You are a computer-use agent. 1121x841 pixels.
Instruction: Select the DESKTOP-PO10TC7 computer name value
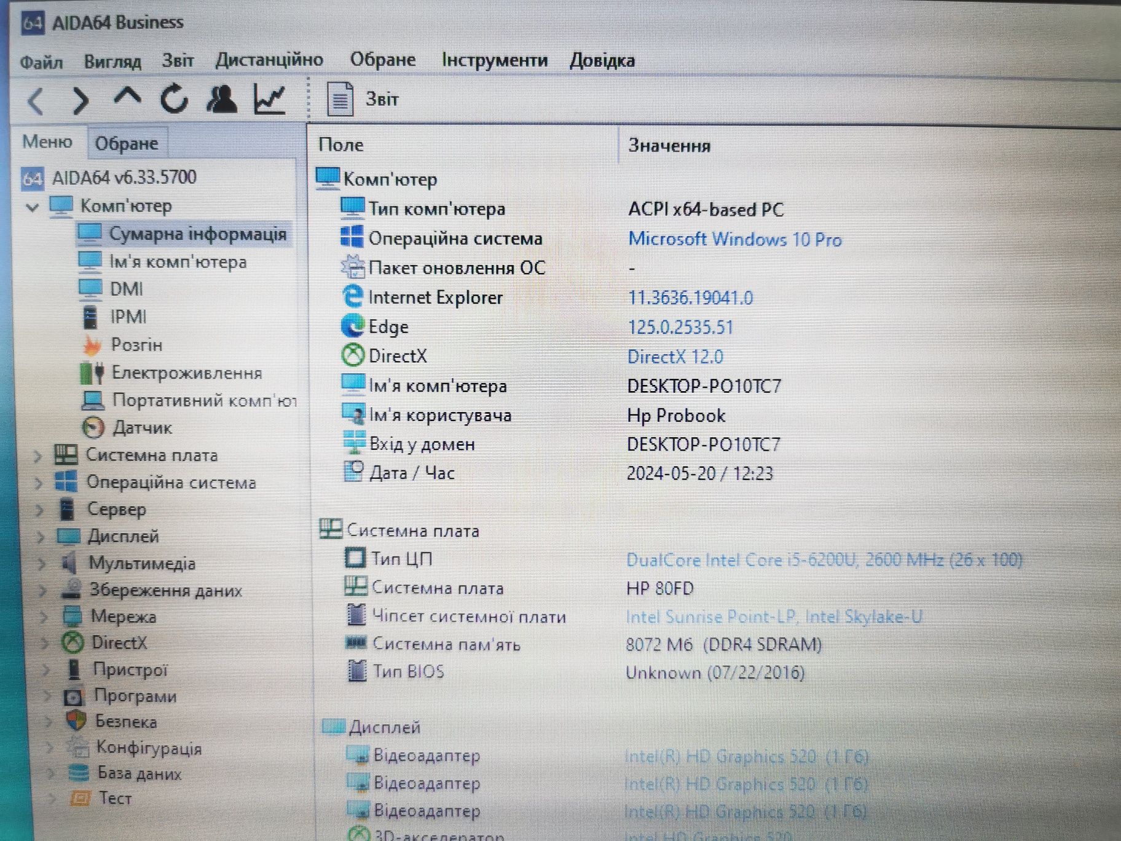tap(704, 386)
